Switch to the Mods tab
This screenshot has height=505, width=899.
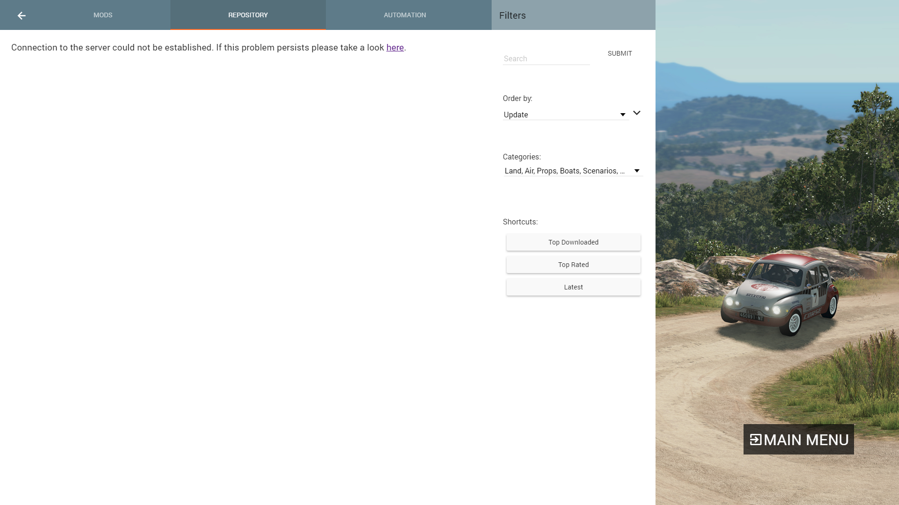pyautogui.click(x=103, y=15)
